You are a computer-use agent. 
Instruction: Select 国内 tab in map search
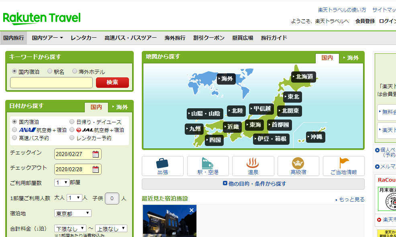tap(327, 58)
